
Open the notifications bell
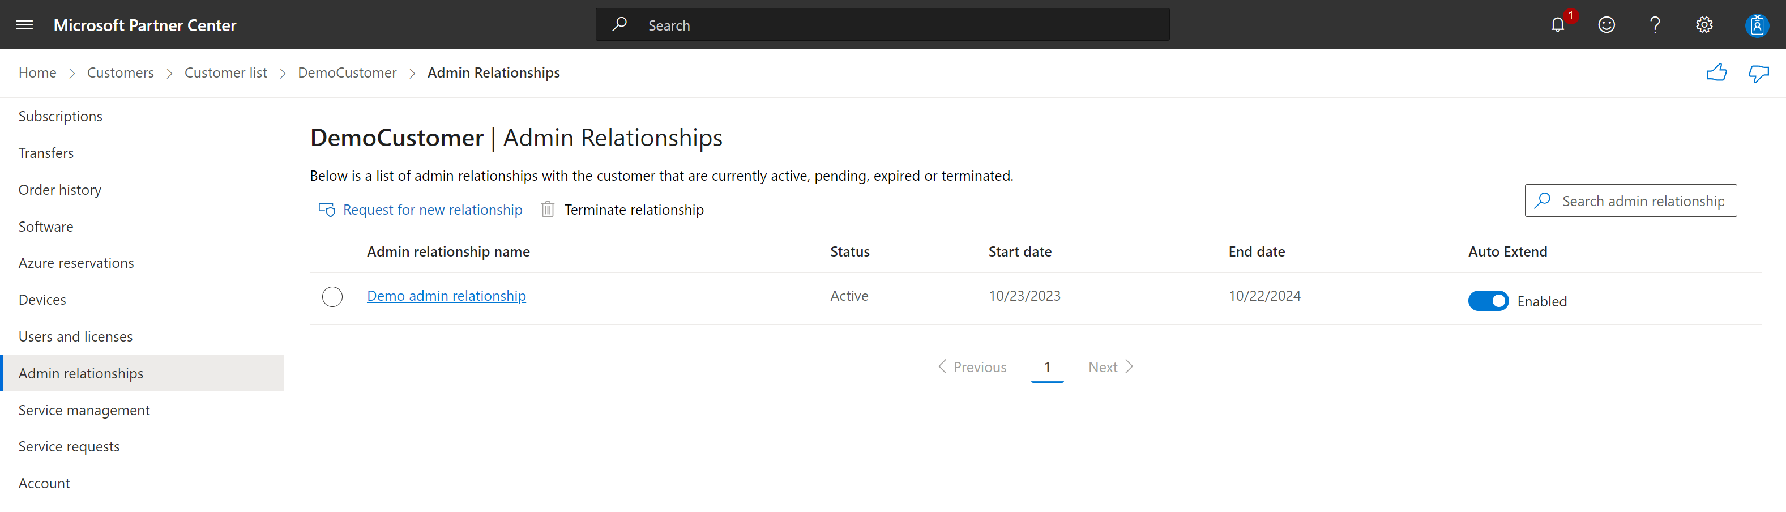pos(1557,25)
